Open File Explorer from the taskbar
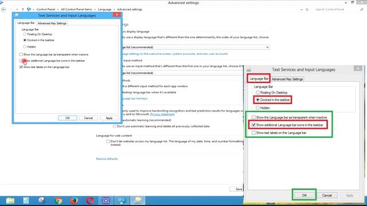 click(x=10, y=200)
